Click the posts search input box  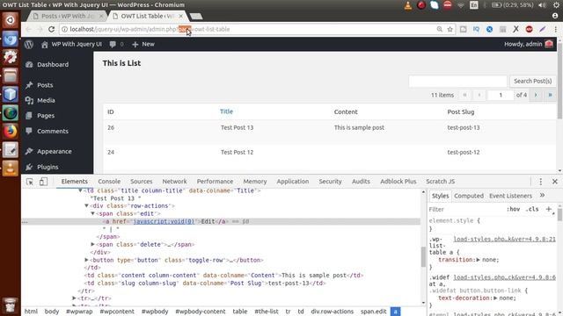tap(457, 82)
